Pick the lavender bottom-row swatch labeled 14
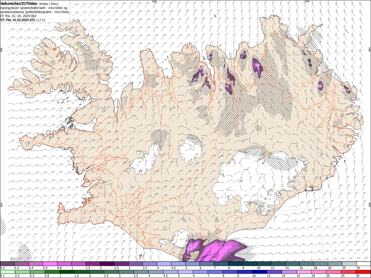The width and height of the screenshot is (371, 278). pos(289,272)
